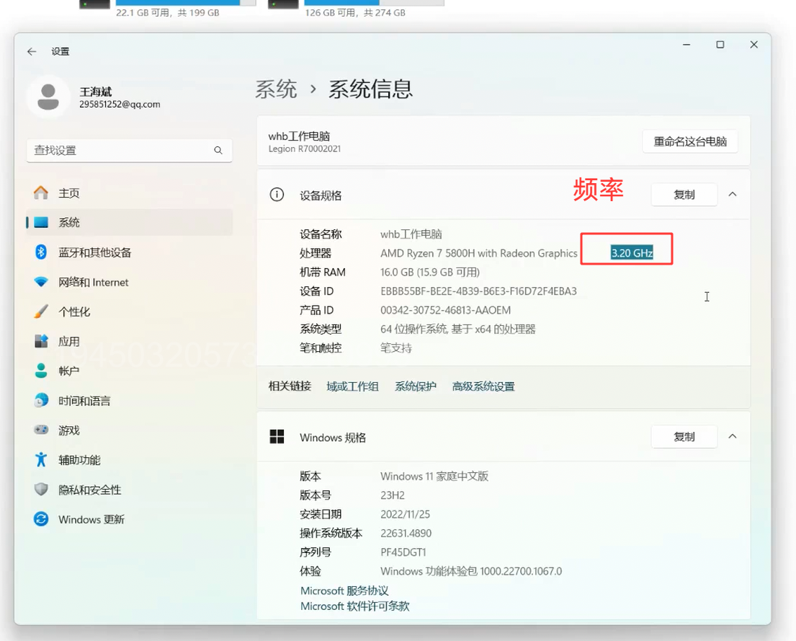
Task: Open 隐私和安全性 settings
Action: pyautogui.click(x=130, y=490)
